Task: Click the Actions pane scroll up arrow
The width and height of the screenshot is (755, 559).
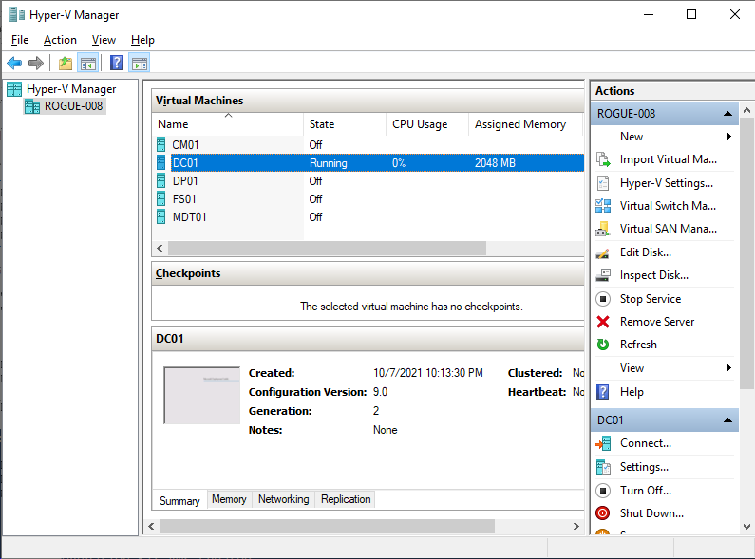Action: point(746,110)
